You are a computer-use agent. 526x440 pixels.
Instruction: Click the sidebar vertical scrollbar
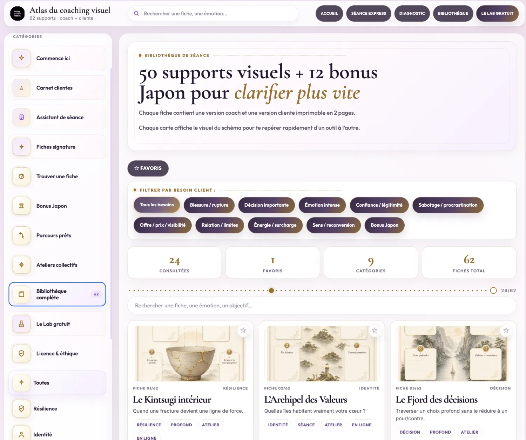pyautogui.click(x=111, y=204)
